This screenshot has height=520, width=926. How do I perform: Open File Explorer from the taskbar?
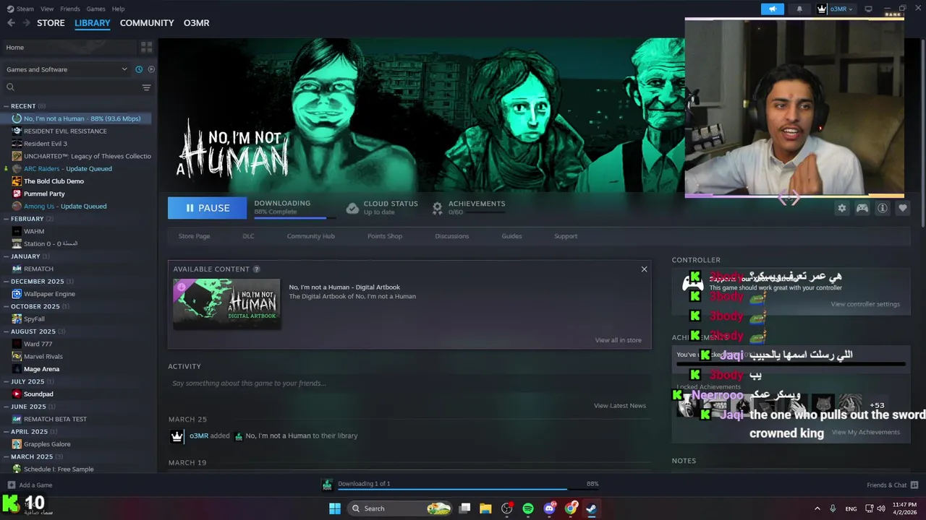[x=485, y=508]
